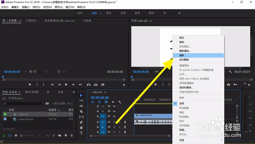This screenshot has width=255, height=144.
Task: Open the 文件(F) menu
Action: click(x=5, y=7)
